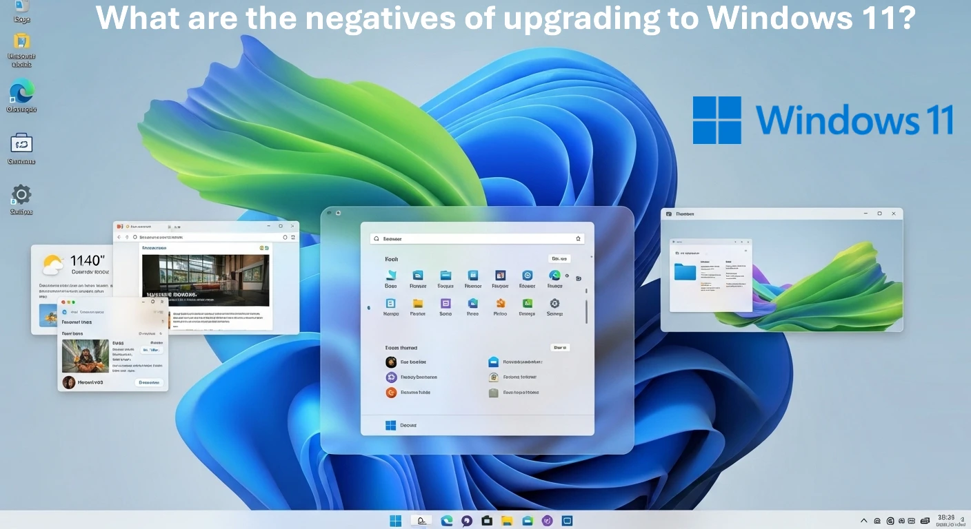971x529 pixels.
Task: Click the pill button beside the avatar name
Action: [149, 382]
